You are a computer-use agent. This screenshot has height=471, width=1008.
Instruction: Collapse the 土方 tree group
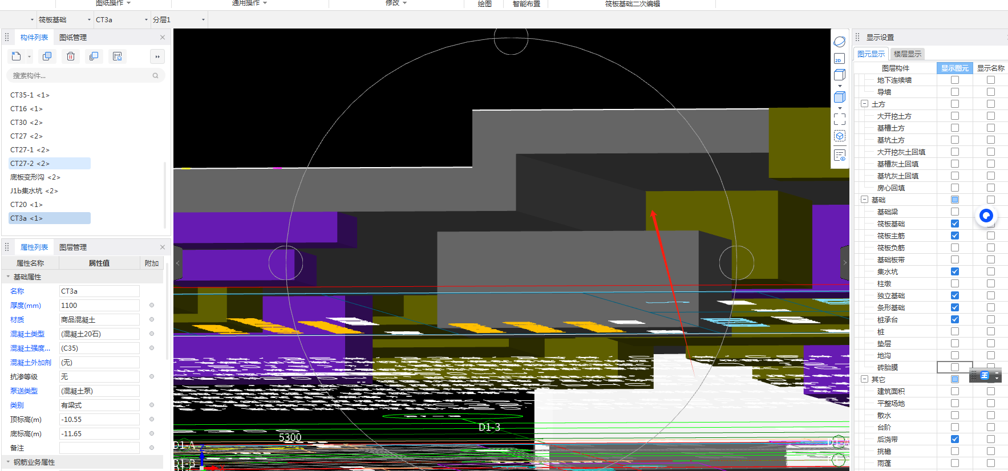[x=865, y=104]
